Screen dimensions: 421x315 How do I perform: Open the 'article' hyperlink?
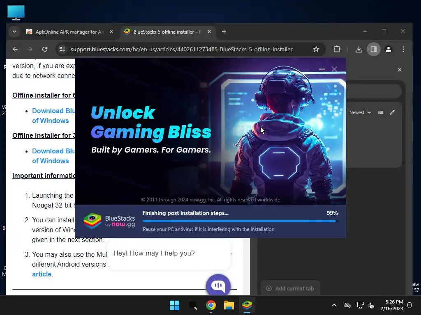[x=42, y=274]
